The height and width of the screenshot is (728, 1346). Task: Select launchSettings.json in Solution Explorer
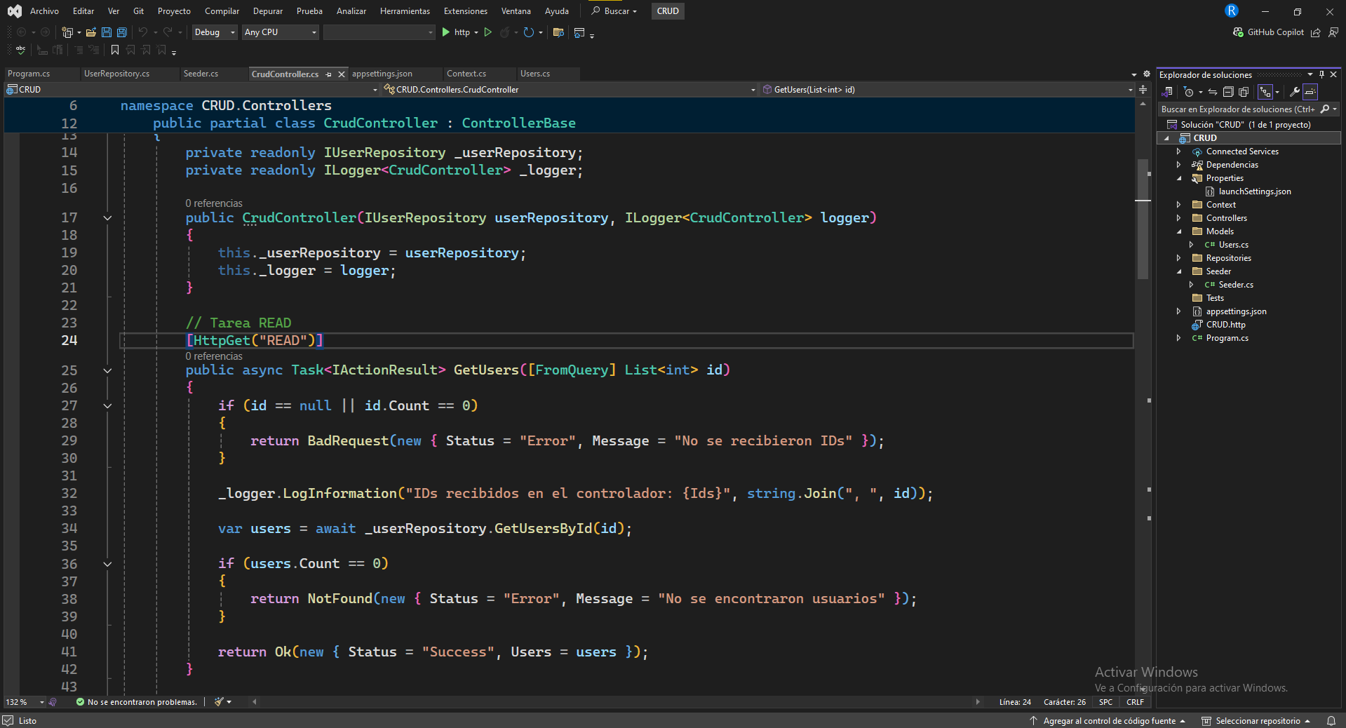point(1255,191)
